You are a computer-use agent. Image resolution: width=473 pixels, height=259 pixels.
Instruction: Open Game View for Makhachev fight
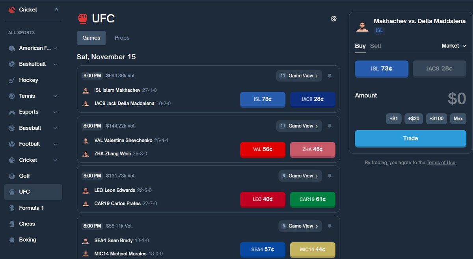[299, 76]
